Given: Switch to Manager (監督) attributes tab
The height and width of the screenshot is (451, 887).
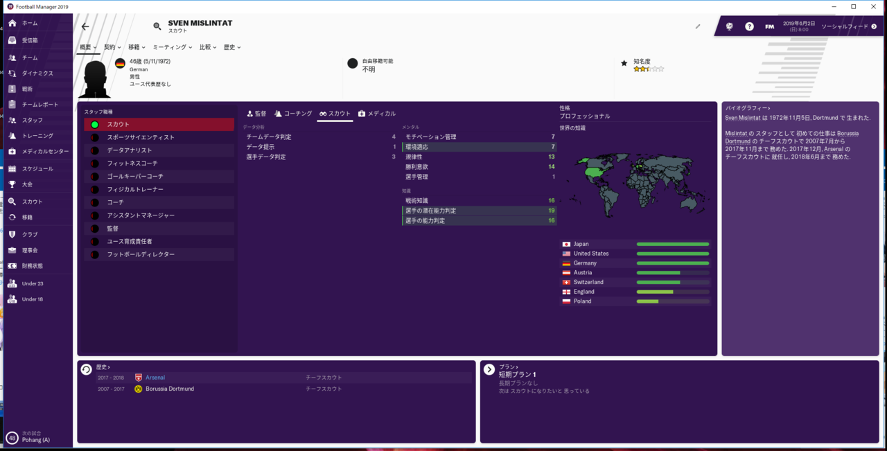Looking at the screenshot, I should (x=256, y=113).
